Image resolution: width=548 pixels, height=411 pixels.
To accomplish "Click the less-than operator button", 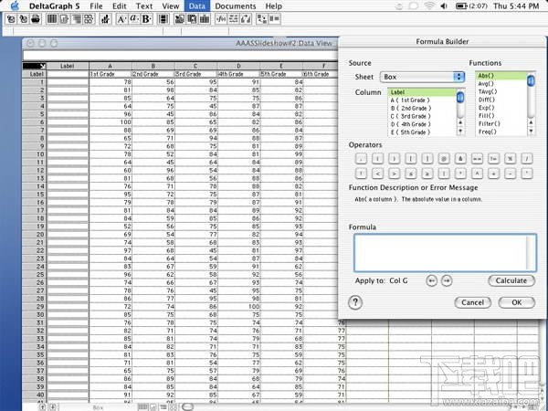I will pyautogui.click(x=376, y=173).
